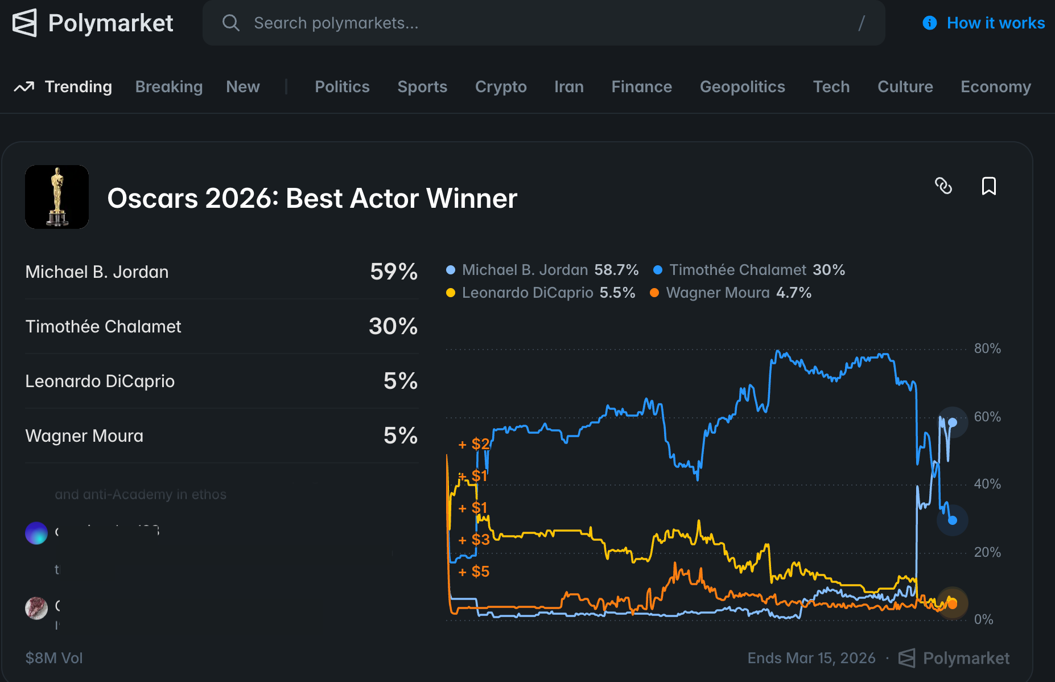Open Oscars 2026 Best Actor Winner market
1055x682 pixels.
tap(312, 199)
